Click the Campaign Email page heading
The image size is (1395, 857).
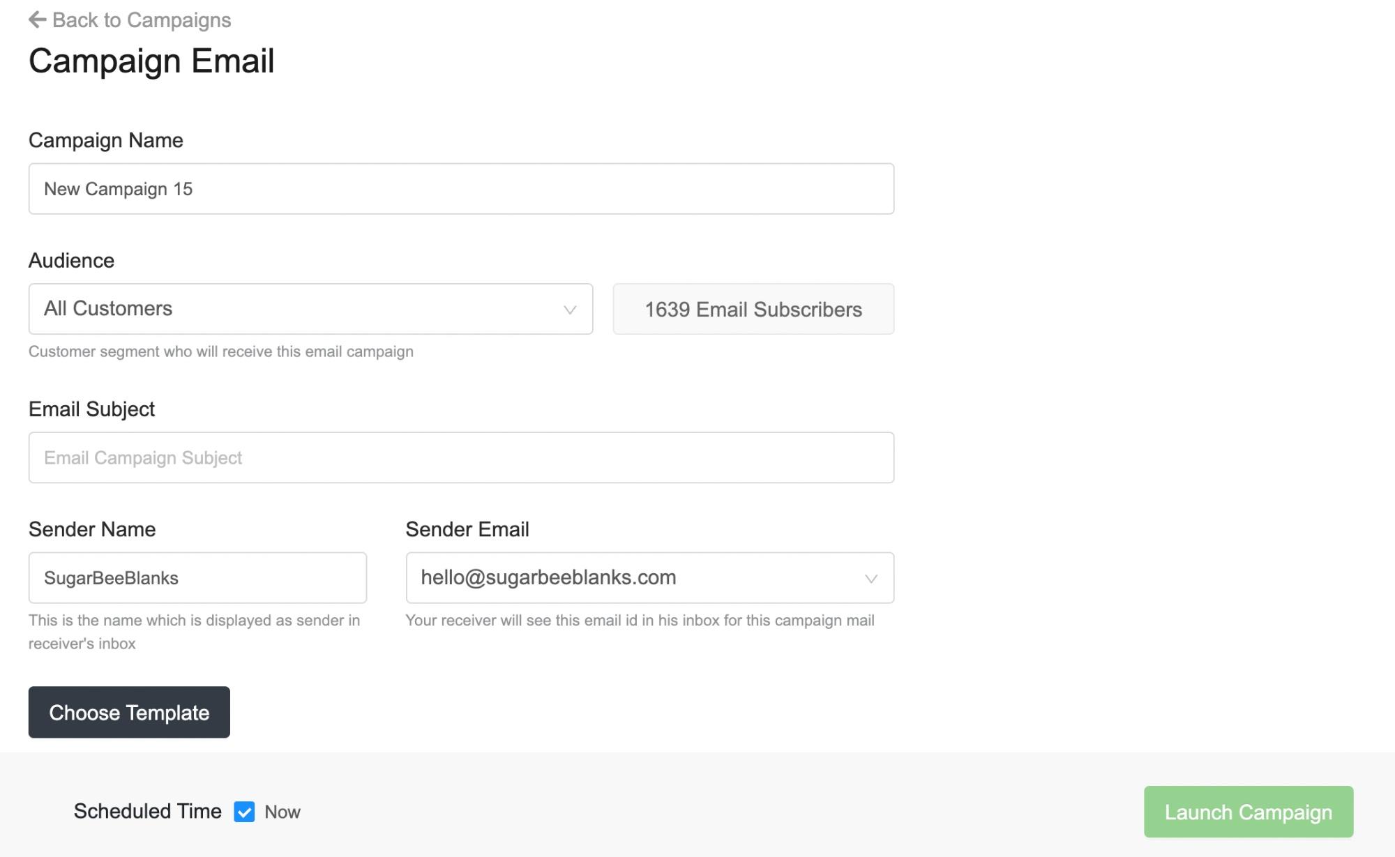click(x=151, y=61)
